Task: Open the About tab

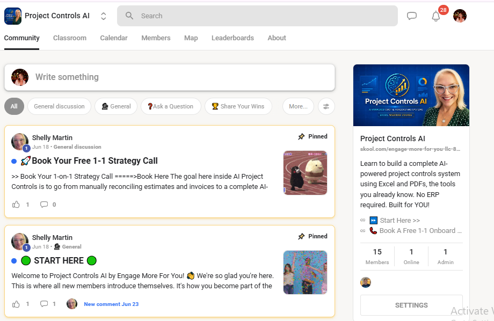Action: (x=277, y=38)
